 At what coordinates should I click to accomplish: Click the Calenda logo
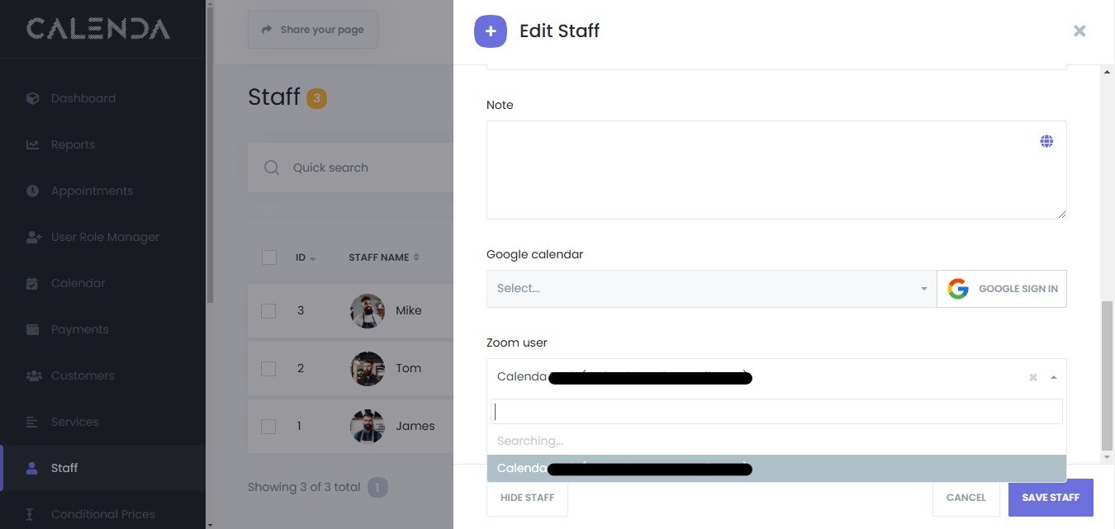[98, 29]
